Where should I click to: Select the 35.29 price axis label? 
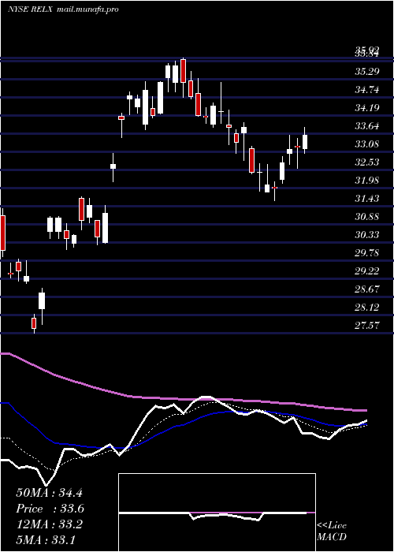(x=366, y=72)
